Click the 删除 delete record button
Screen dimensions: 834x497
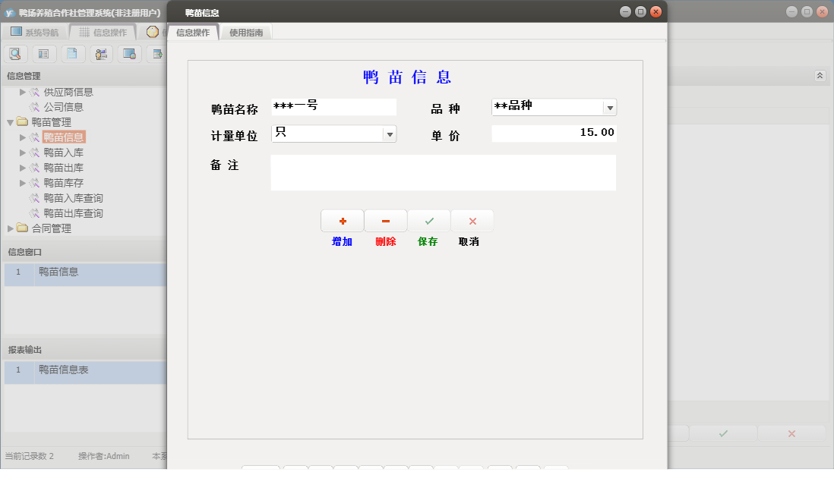(385, 220)
